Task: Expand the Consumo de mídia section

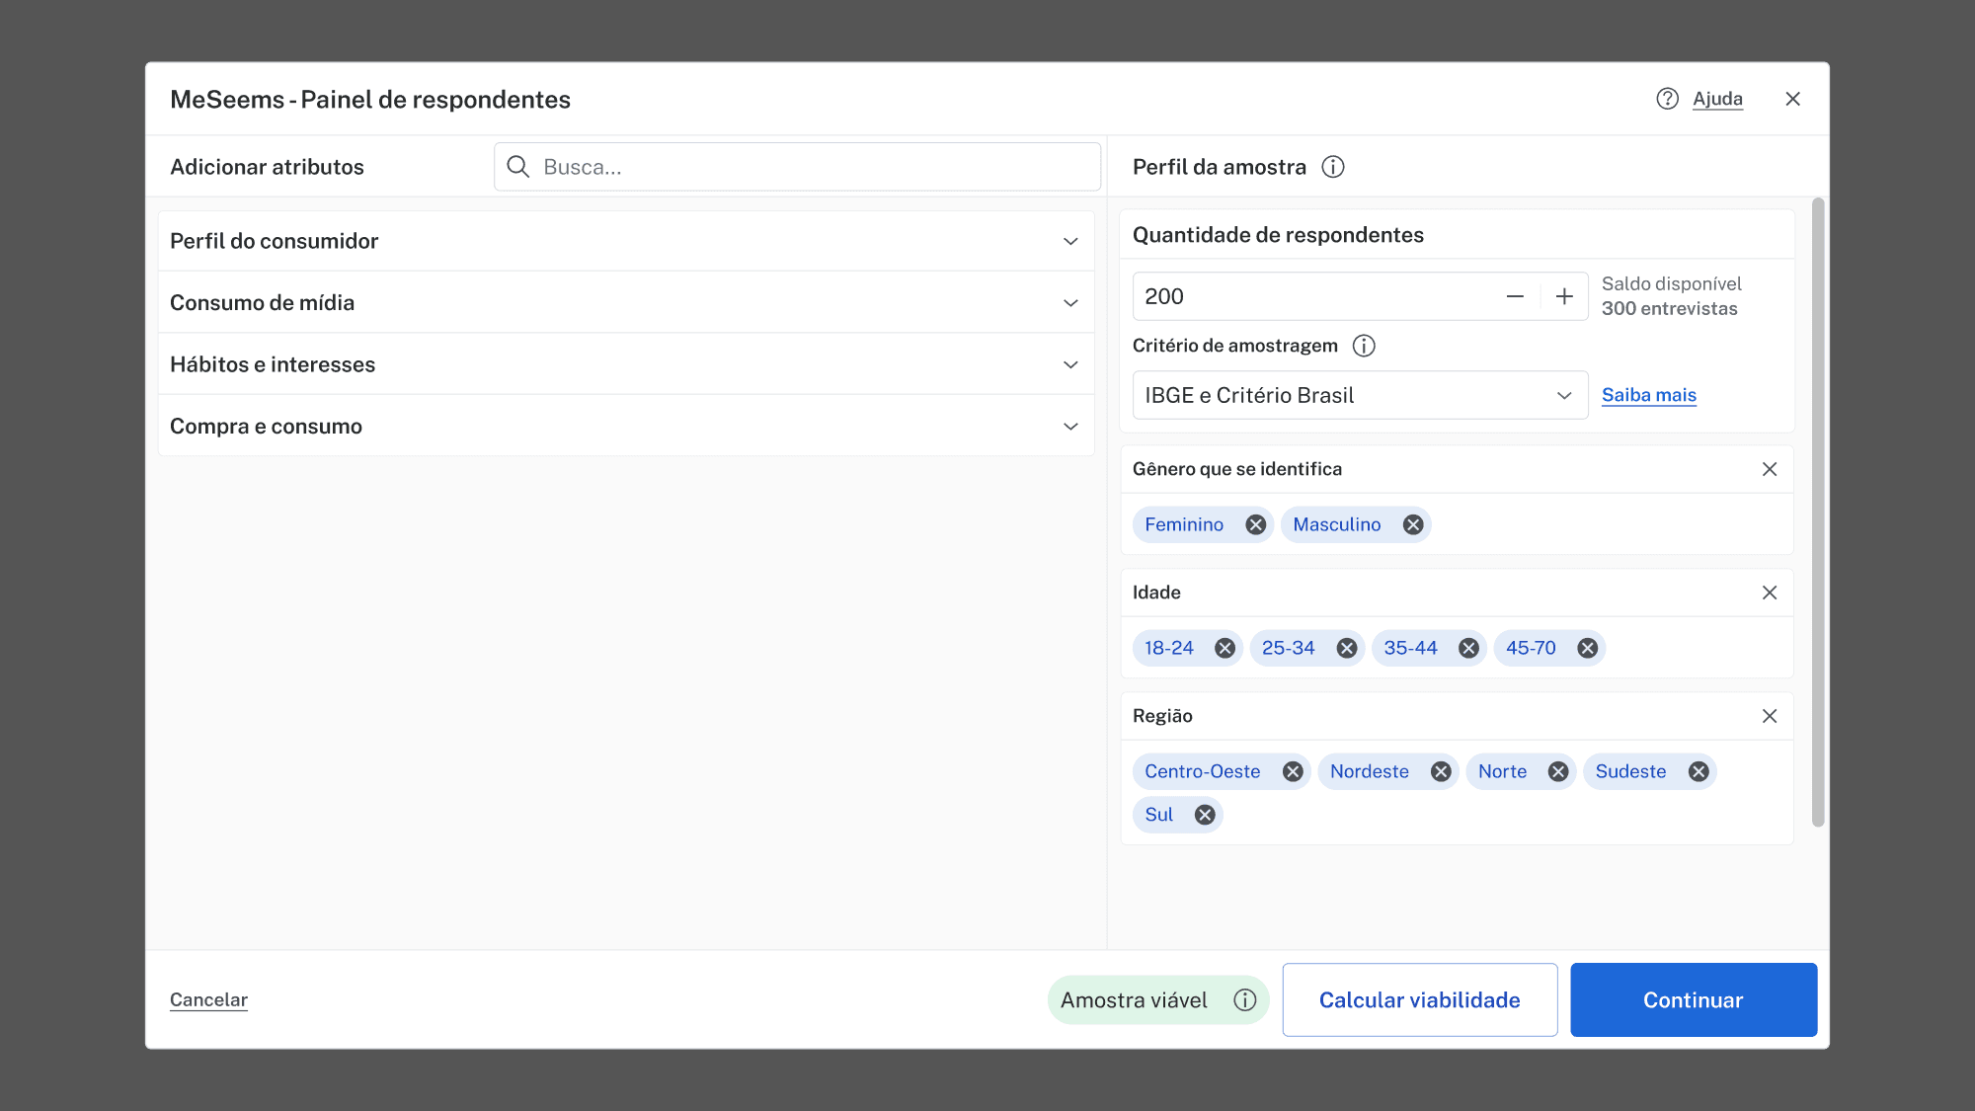Action: (x=1070, y=302)
